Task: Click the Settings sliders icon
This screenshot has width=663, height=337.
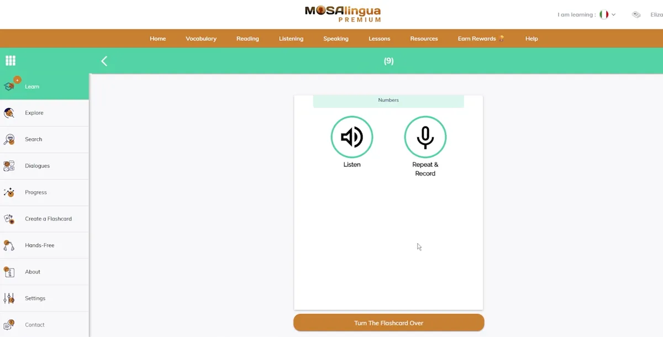Action: 9,298
